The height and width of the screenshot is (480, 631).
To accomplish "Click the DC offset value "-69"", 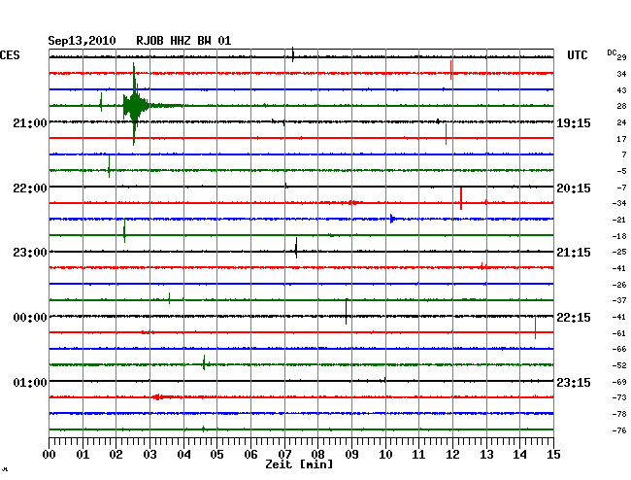I will (x=619, y=382).
